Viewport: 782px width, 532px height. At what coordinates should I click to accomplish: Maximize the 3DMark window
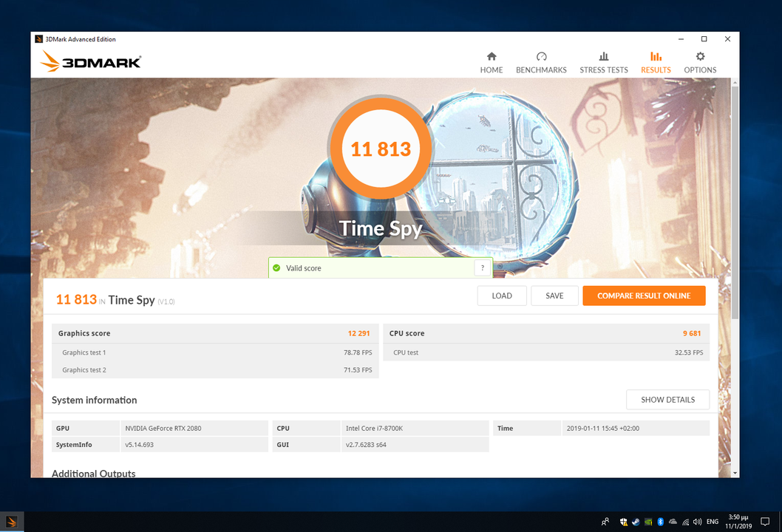coord(704,39)
